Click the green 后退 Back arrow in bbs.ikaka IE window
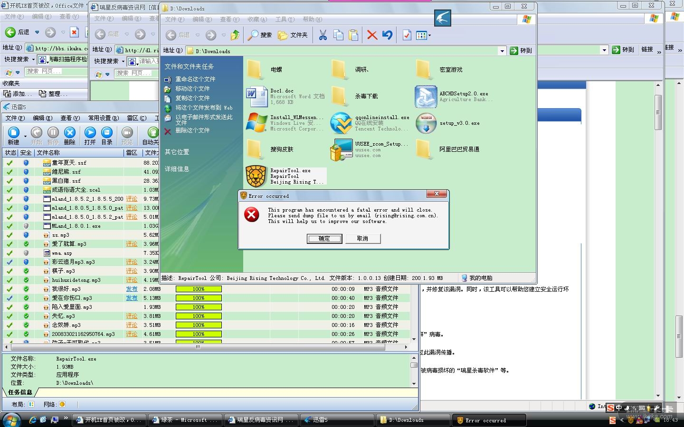Image resolution: width=684 pixels, height=427 pixels. point(10,32)
